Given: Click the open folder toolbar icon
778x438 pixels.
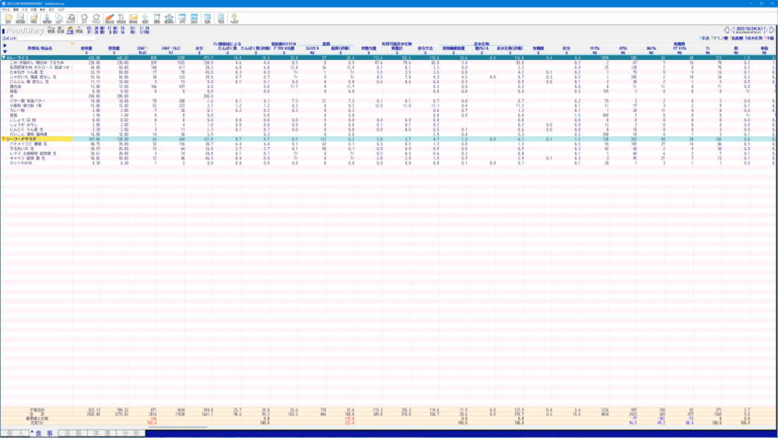Looking at the screenshot, I should pyautogui.click(x=9, y=18).
